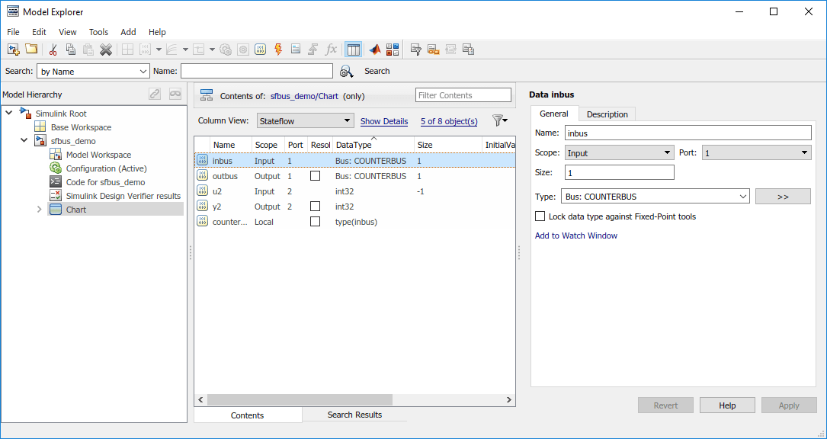The width and height of the screenshot is (827, 439).
Task: Open the Column View Stateflow dropdown
Action: click(305, 120)
